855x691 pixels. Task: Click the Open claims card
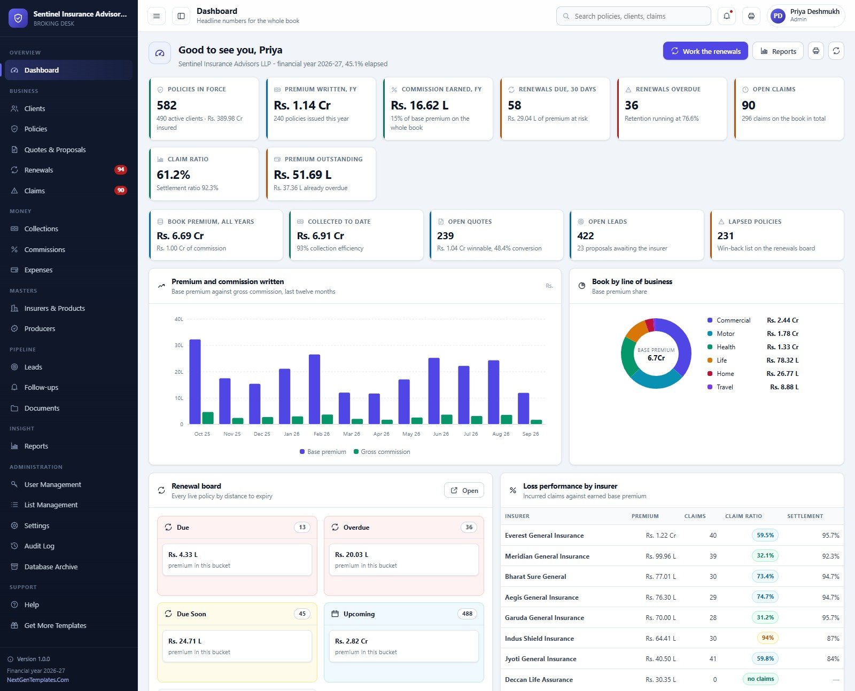click(789, 109)
